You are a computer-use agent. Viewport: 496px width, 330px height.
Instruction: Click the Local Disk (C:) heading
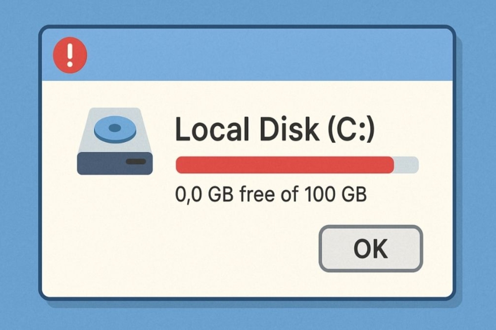275,128
